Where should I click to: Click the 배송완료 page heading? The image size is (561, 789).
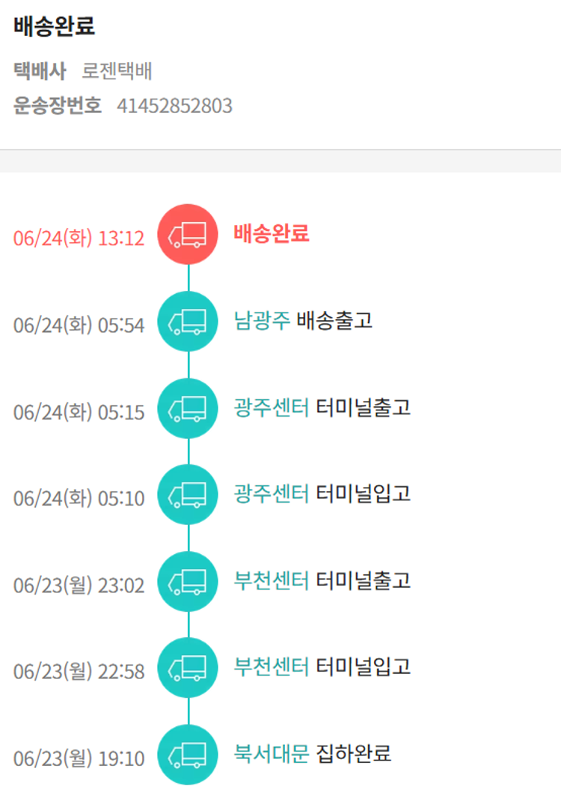(54, 27)
